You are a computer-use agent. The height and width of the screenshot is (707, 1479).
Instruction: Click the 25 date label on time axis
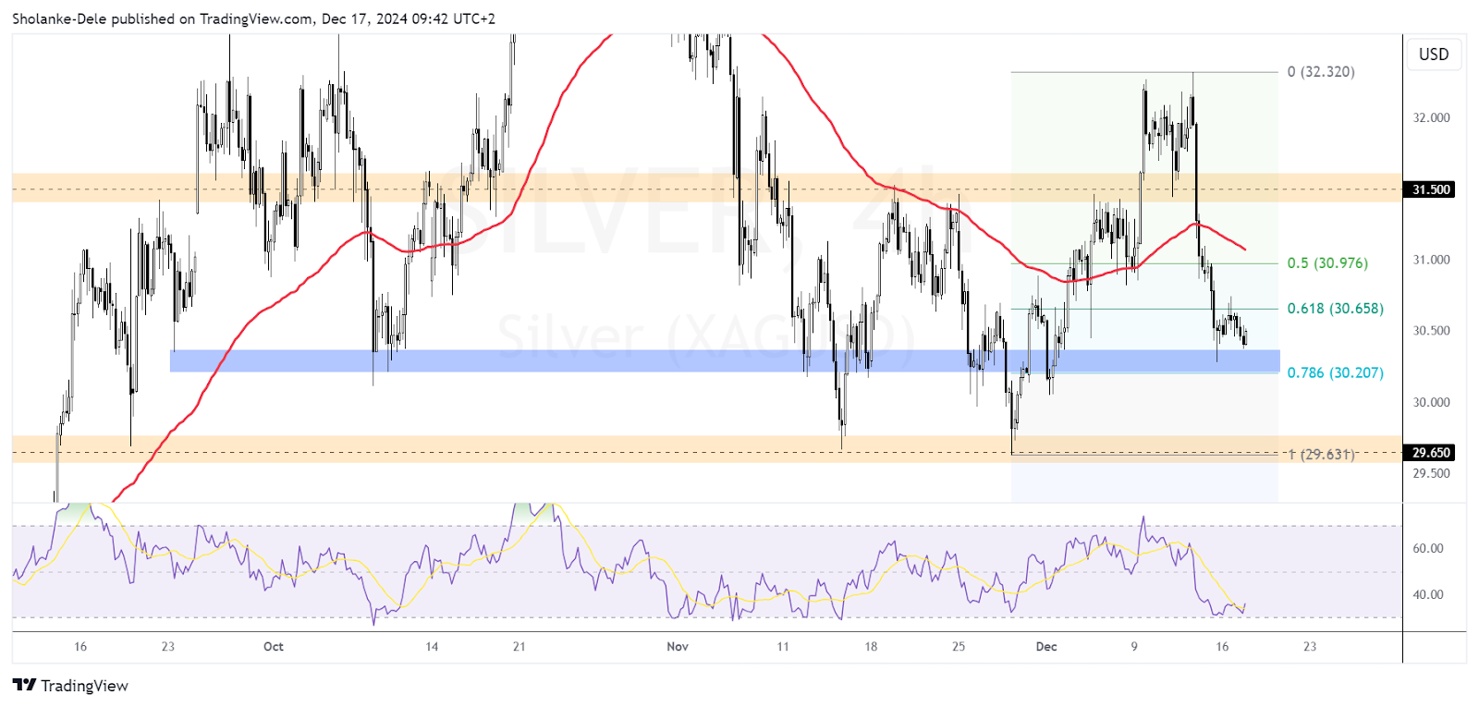click(959, 647)
